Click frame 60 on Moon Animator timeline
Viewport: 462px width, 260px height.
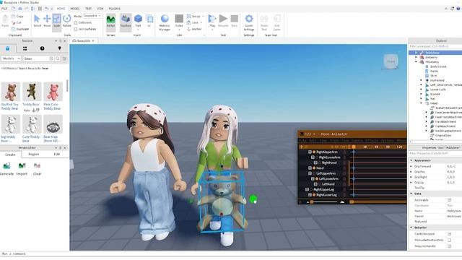[x=376, y=147]
